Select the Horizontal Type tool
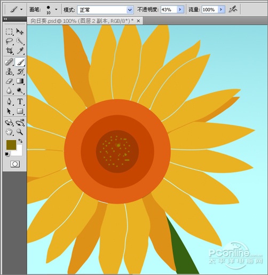 (x=20, y=102)
